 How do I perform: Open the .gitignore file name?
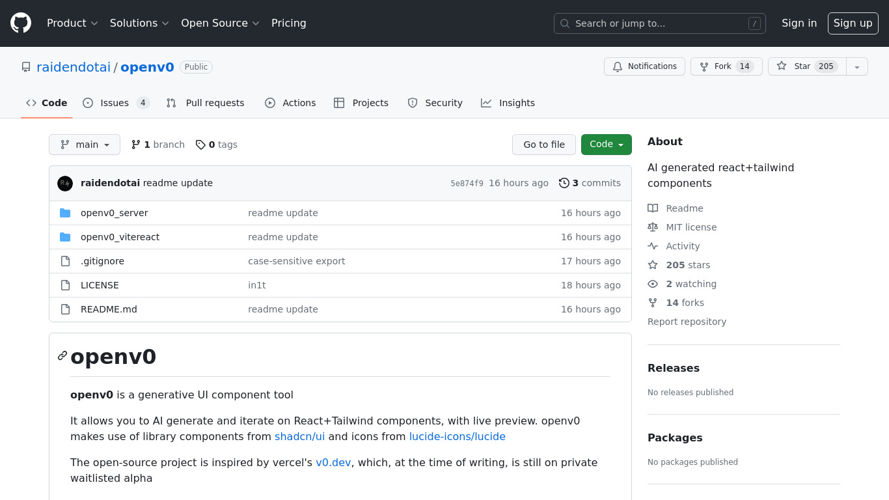pos(102,261)
